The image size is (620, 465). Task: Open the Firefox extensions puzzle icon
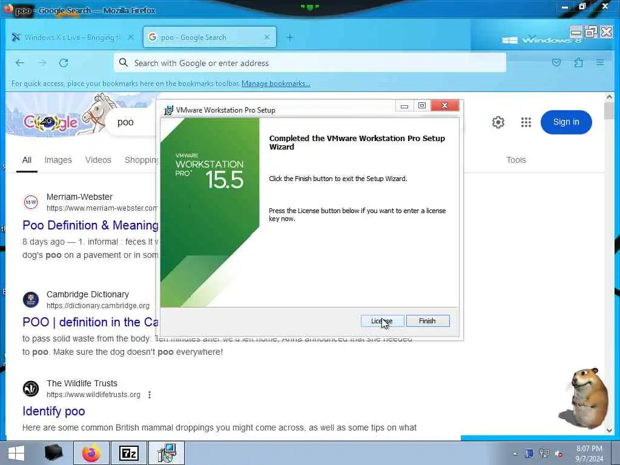click(578, 62)
